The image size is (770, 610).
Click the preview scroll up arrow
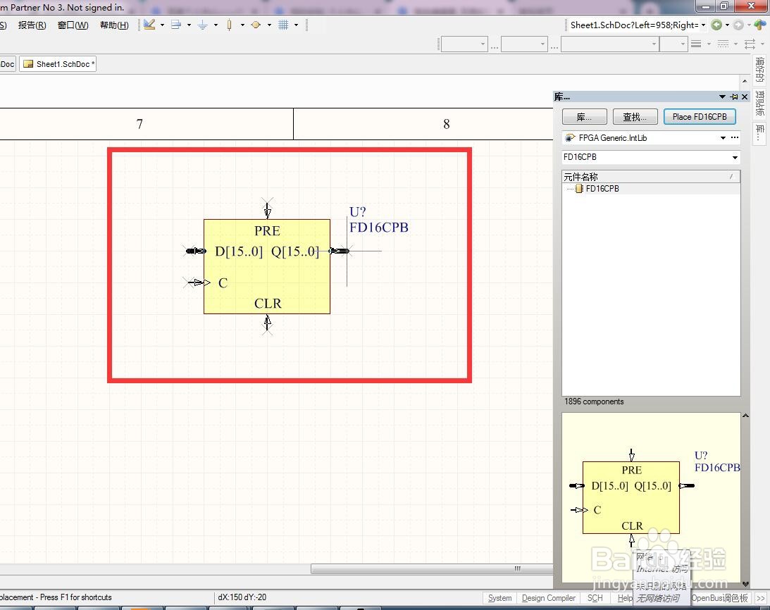coord(745,416)
